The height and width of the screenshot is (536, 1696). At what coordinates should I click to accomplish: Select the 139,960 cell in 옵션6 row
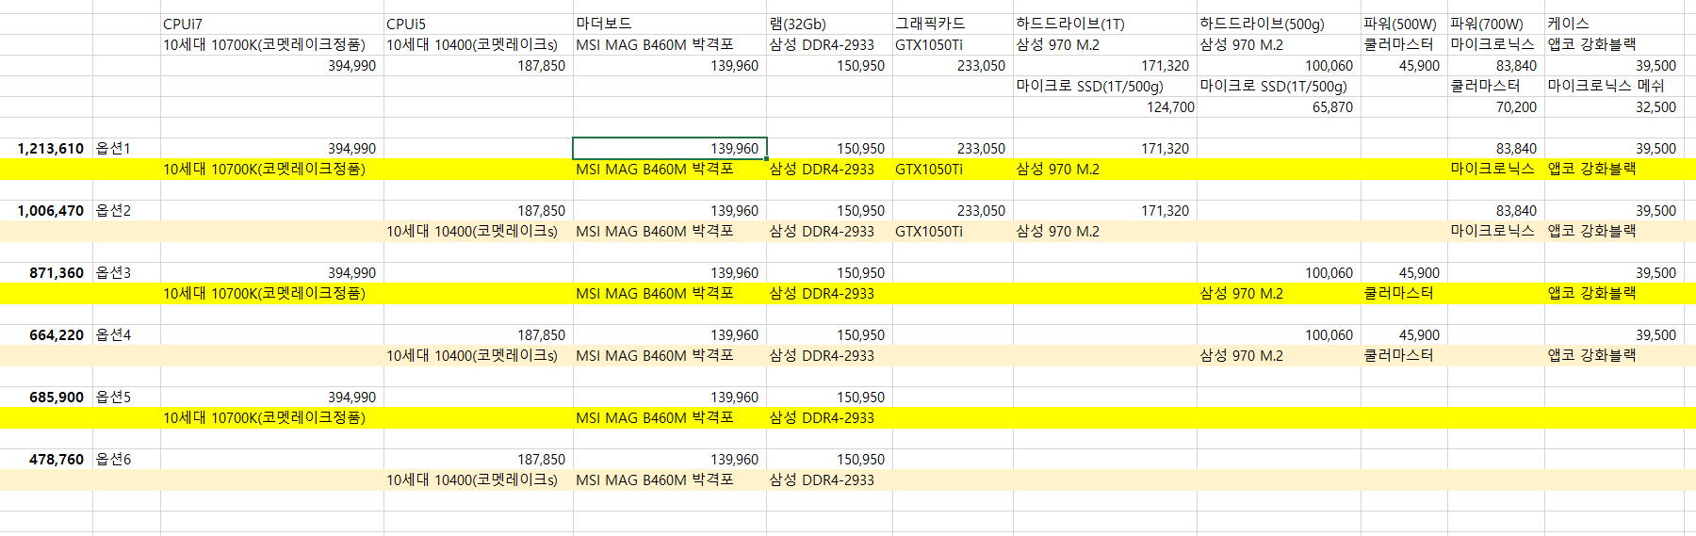[670, 459]
